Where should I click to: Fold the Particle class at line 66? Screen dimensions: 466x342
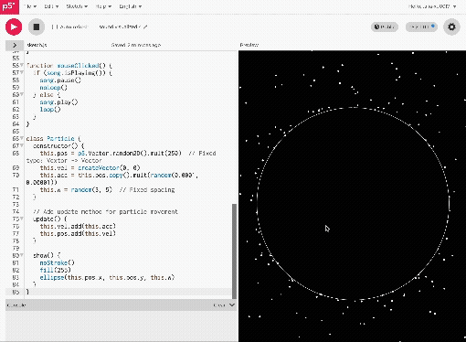[22, 139]
